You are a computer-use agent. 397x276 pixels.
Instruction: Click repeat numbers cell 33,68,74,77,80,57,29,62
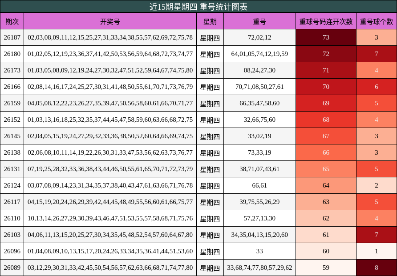[x=259, y=268]
